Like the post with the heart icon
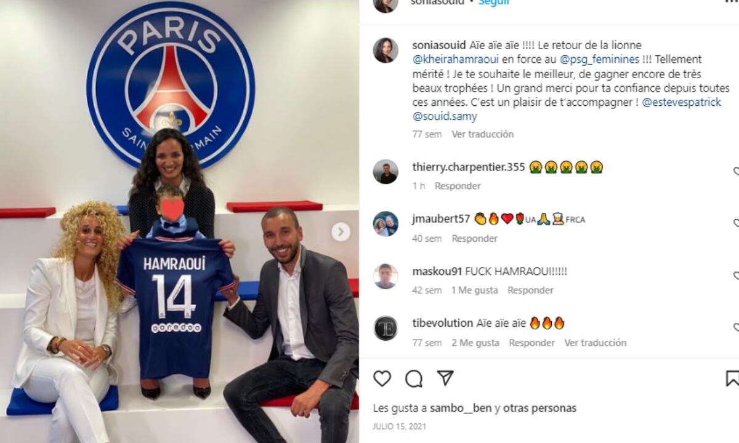The width and height of the screenshot is (739, 443). [x=382, y=378]
